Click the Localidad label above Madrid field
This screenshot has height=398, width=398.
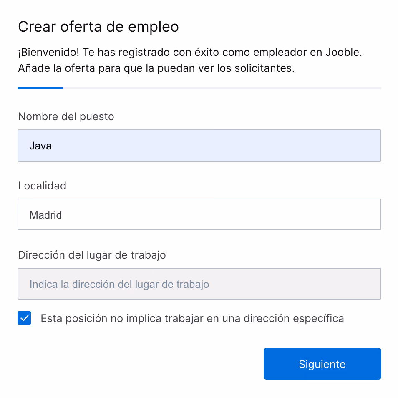coord(42,186)
